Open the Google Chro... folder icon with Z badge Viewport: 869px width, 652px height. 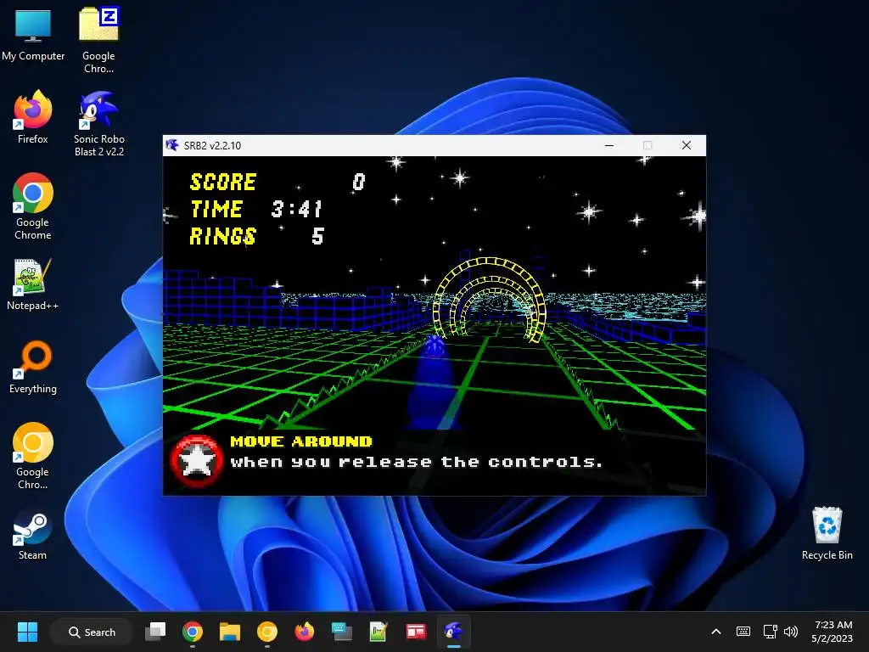pos(98,40)
